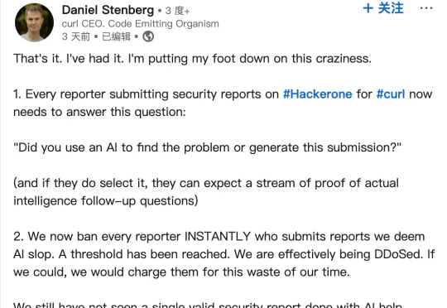Click the opening line "That's it. I've had it"
447x308 pixels.
192,59
